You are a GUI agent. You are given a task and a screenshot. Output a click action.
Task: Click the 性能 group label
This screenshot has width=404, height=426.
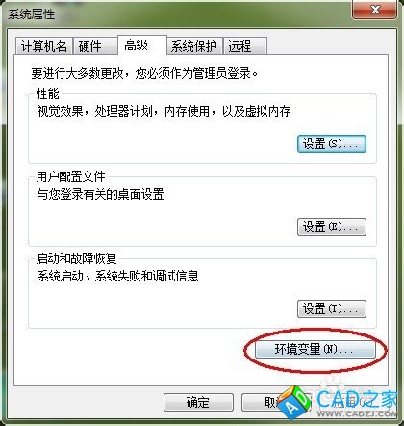48,93
